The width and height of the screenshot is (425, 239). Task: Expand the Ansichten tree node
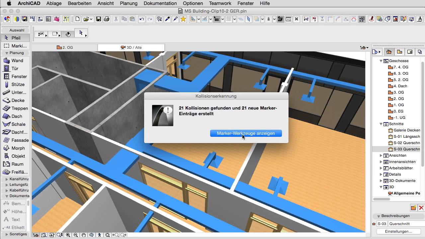381,155
